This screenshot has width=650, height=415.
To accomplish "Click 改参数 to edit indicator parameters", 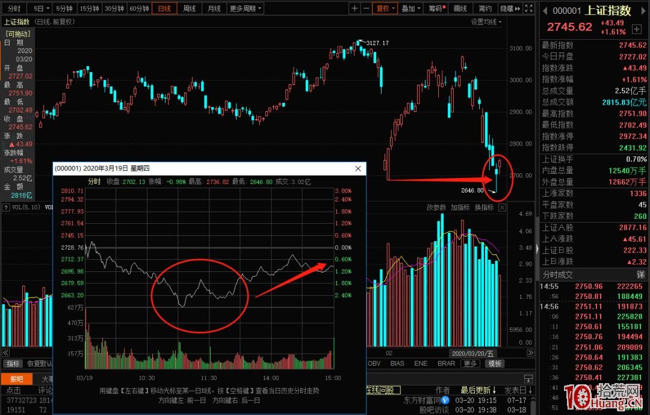I will [x=436, y=207].
